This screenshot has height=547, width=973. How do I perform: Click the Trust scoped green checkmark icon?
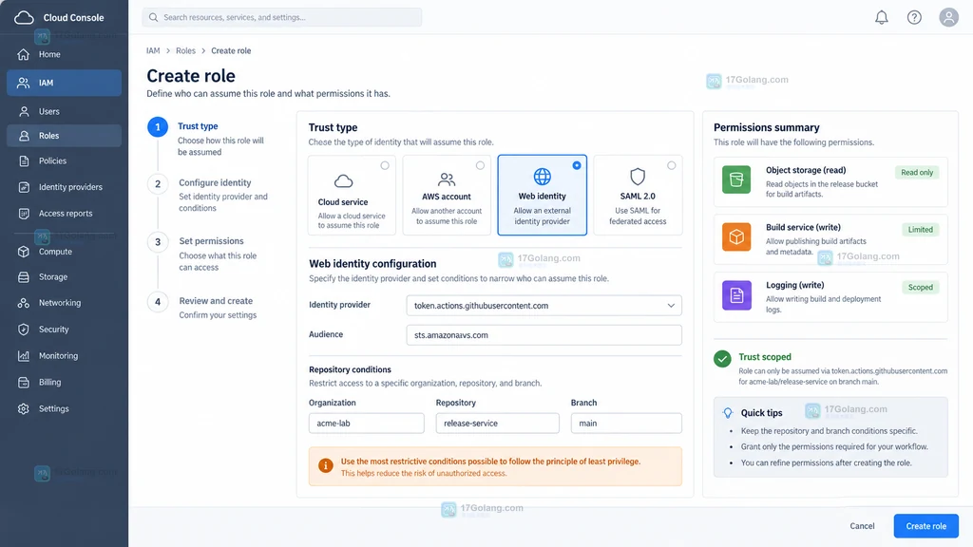tap(722, 359)
